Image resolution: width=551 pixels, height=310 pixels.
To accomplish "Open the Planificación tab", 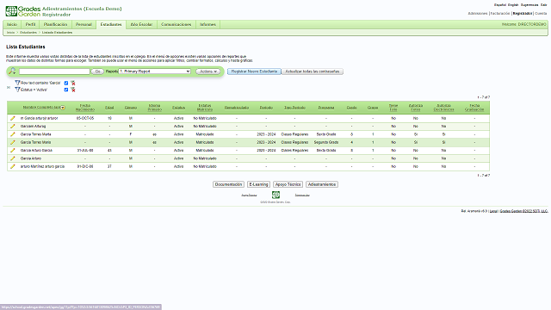I will click(55, 24).
